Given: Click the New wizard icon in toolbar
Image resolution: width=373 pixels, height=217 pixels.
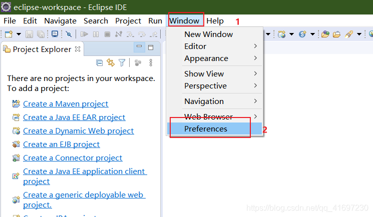Looking at the screenshot, I should [9, 34].
